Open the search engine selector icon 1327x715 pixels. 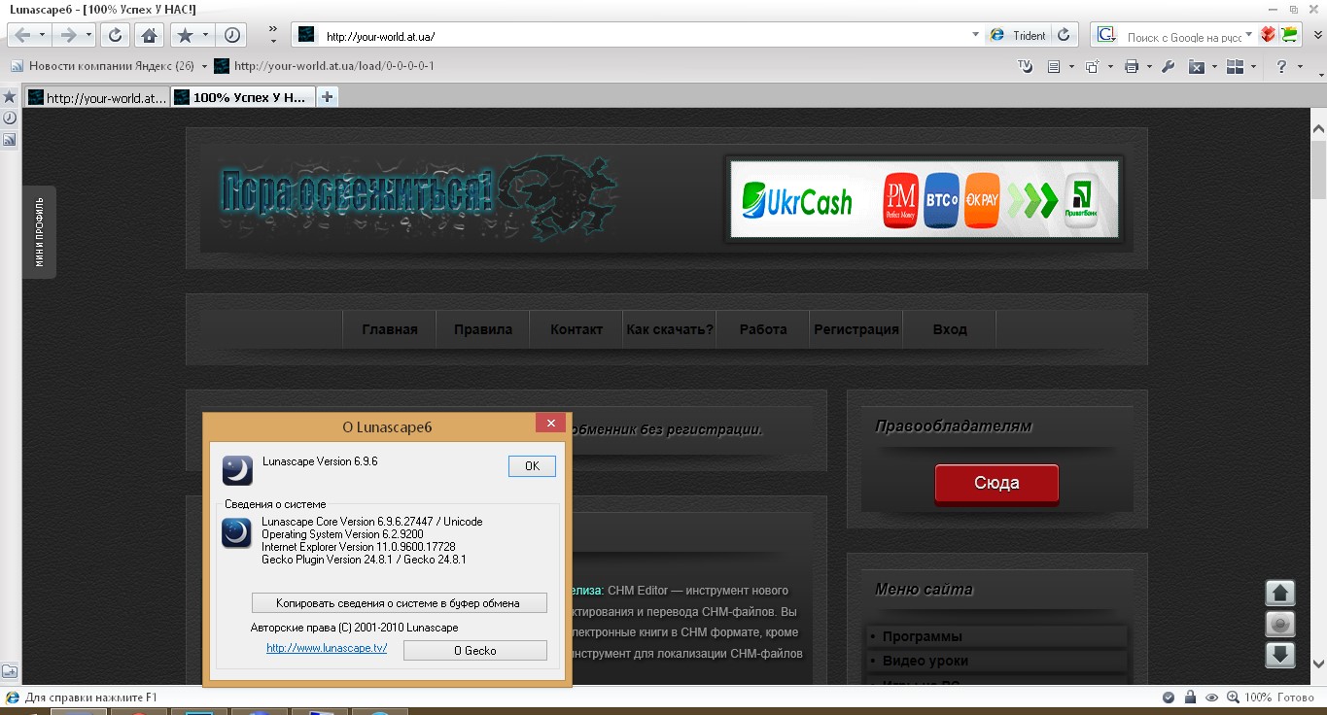1105,35
